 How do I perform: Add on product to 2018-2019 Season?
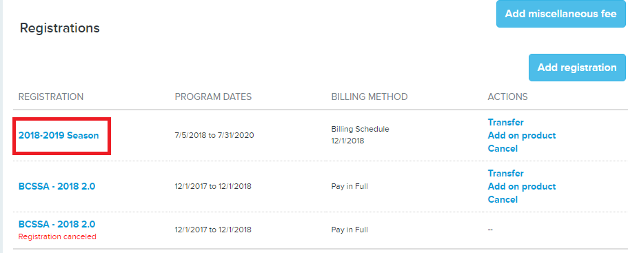(x=522, y=135)
